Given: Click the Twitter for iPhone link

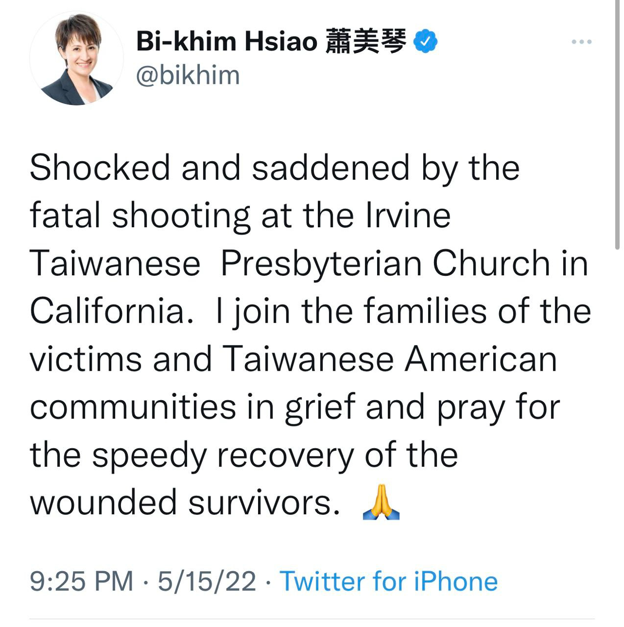Looking at the screenshot, I should pyautogui.click(x=388, y=581).
